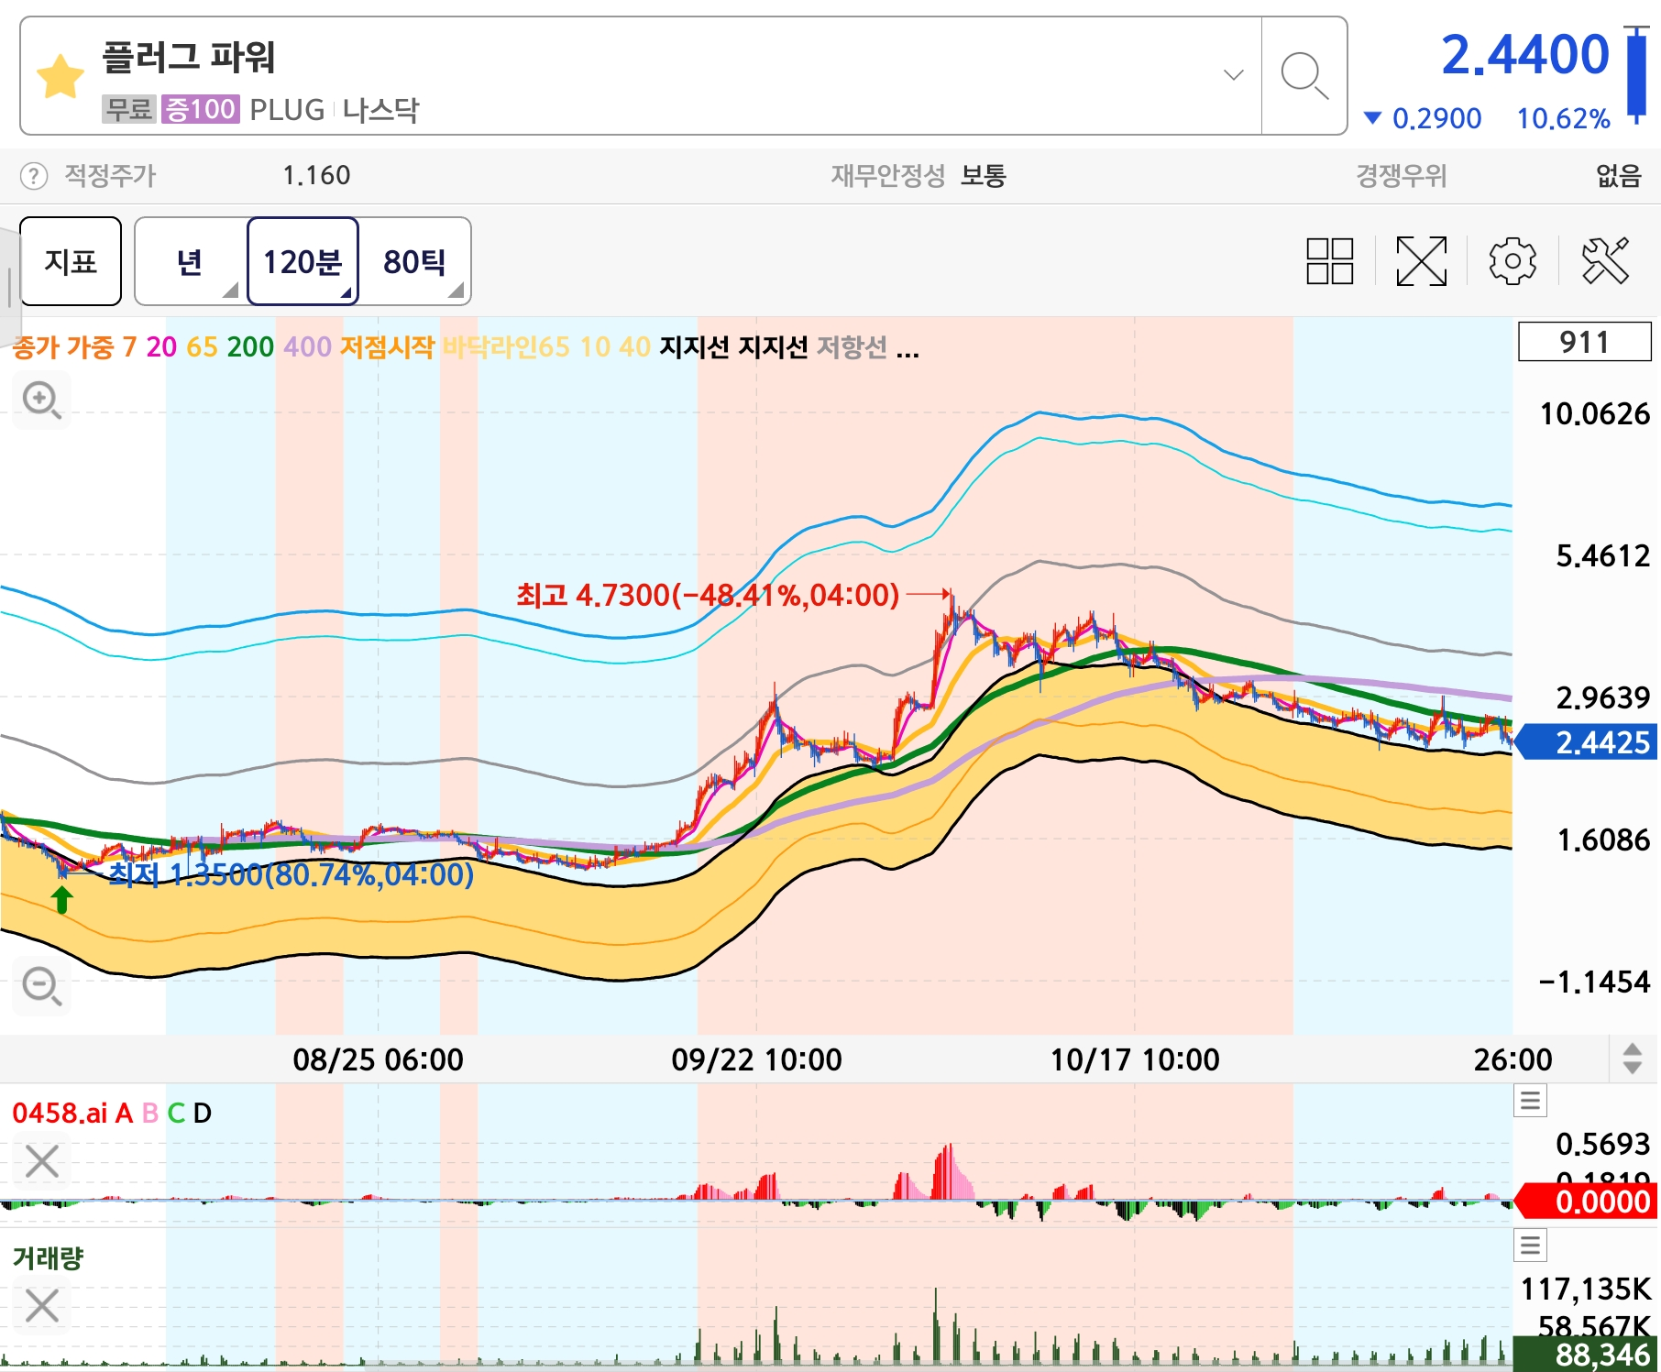
Task: Click the 없음 competitive advantage value
Action: 1619,175
